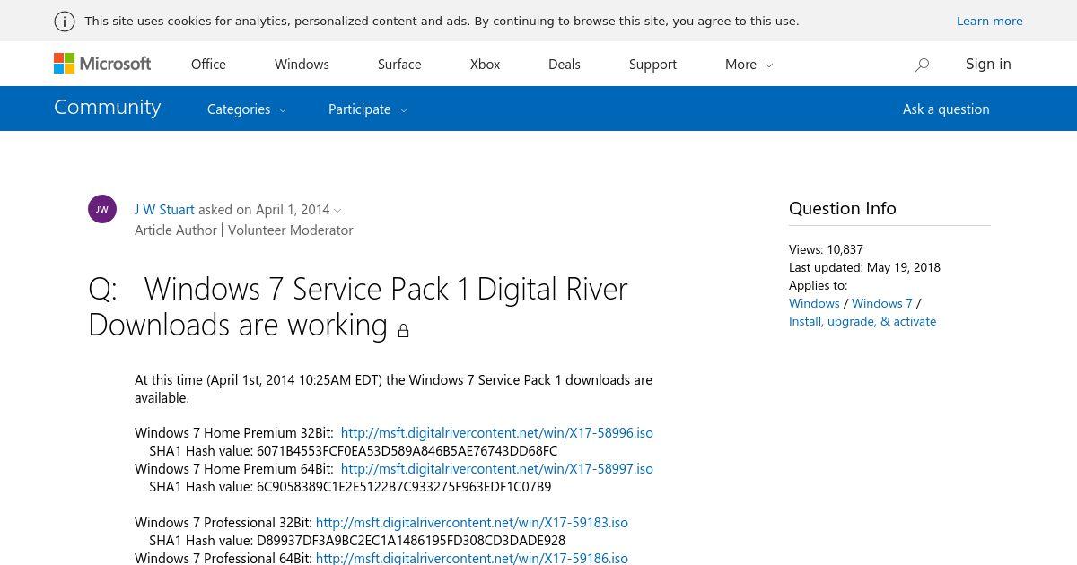This screenshot has width=1077, height=565.
Task: Open the Office menu item
Action: point(208,64)
